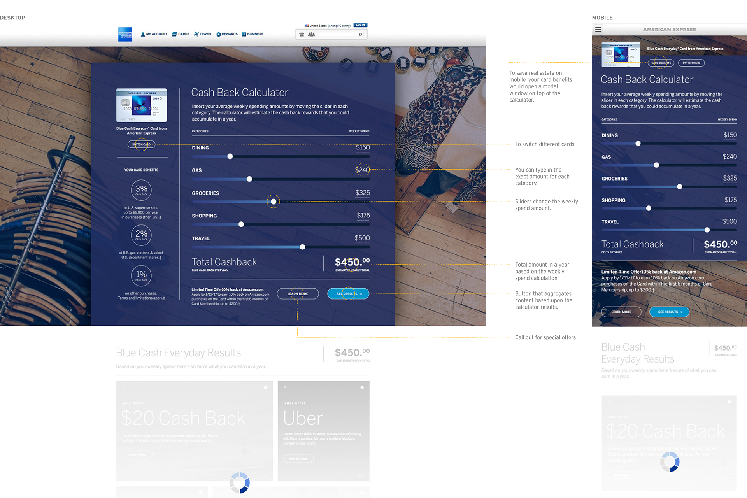Click the desktop $450.00 estimated yearly total
This screenshot has height=498, width=747.
coord(352,262)
